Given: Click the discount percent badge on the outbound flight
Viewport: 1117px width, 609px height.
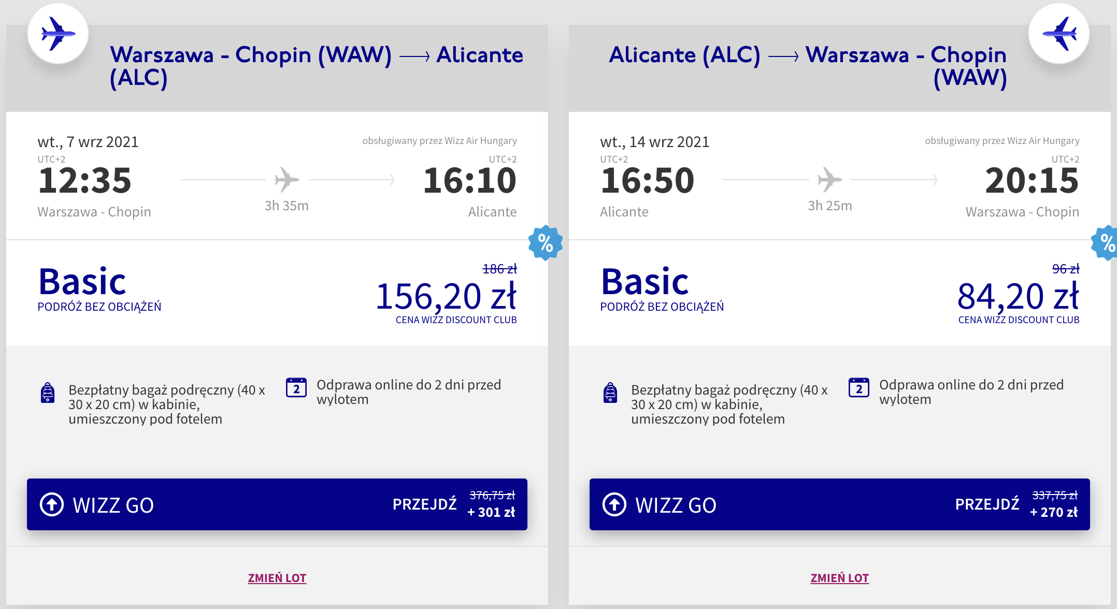Looking at the screenshot, I should pos(546,242).
